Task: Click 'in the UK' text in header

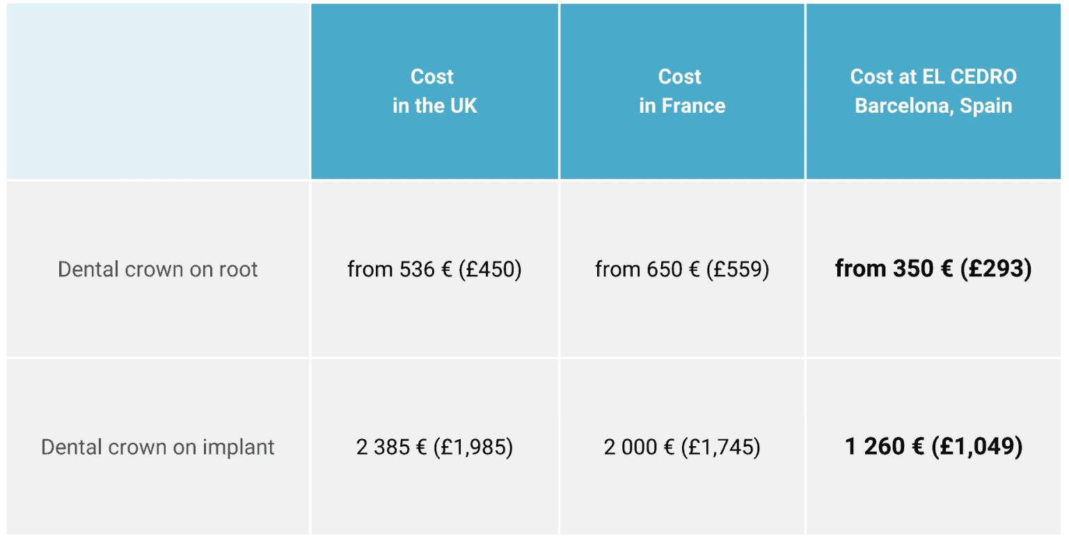Action: pos(434,106)
